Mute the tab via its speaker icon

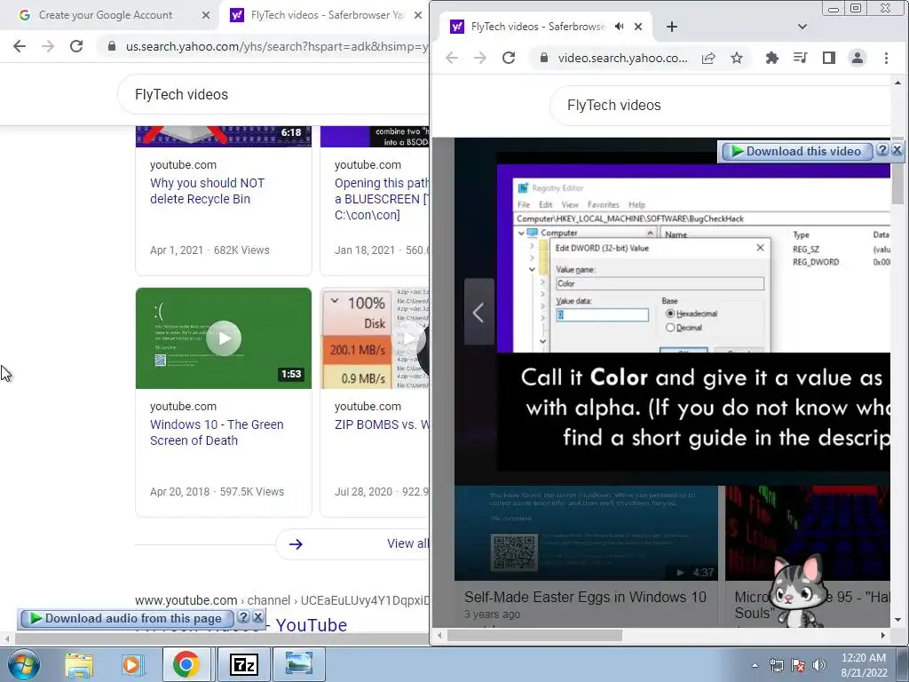pos(619,27)
